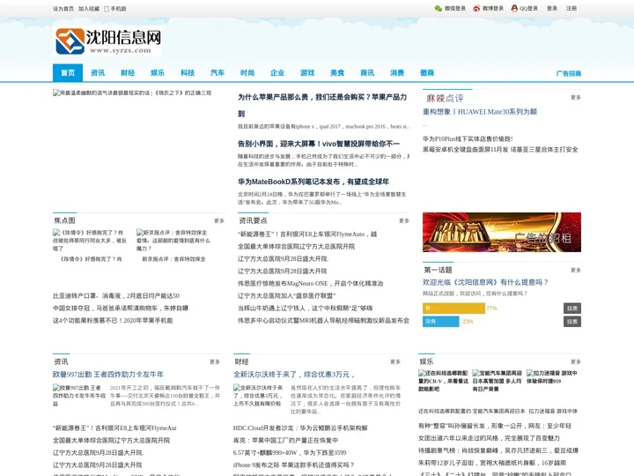This screenshot has height=476, width=634.
Task: Open 全国最大单体综合医院 article in 资讯要点
Action: tap(296, 247)
